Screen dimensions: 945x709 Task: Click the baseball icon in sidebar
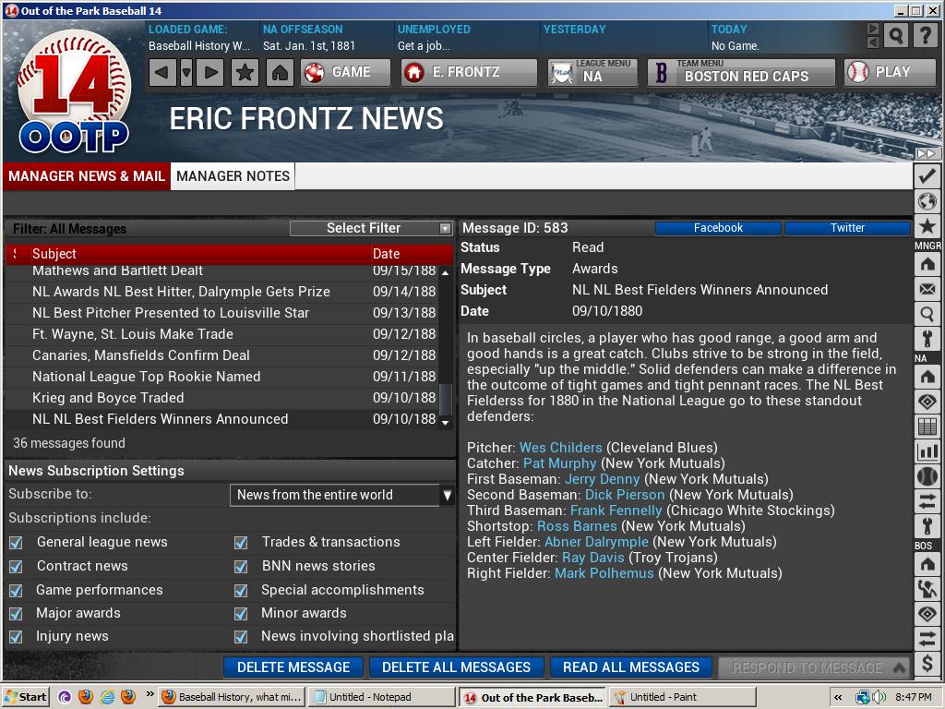tap(927, 477)
